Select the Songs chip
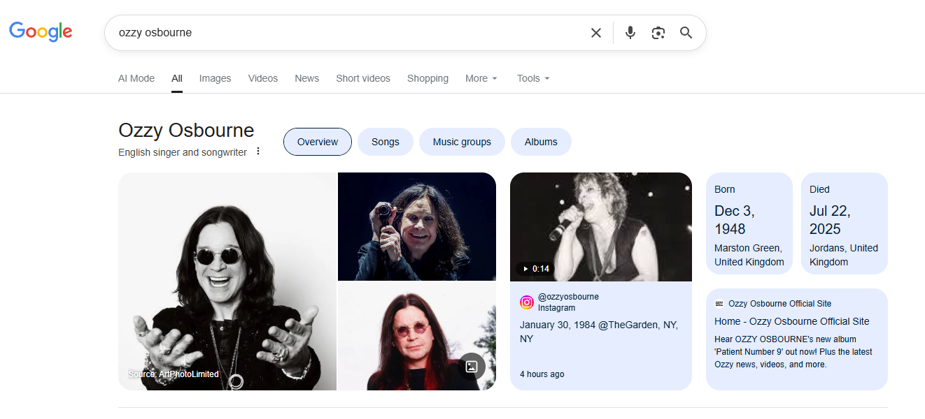 pos(386,142)
